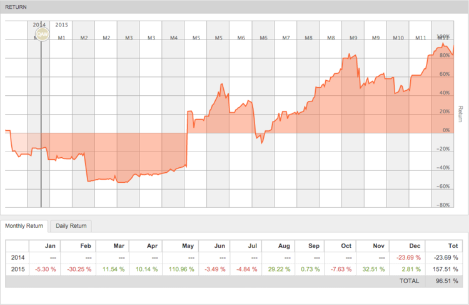This screenshot has height=305, width=469.
Task: Click the Nov 32.51 % return cell
Action: coord(373,269)
